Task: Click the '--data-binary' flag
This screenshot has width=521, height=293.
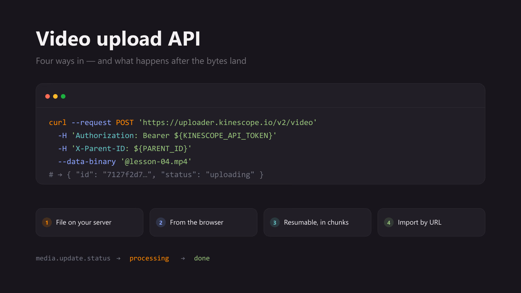Action: [87, 161]
